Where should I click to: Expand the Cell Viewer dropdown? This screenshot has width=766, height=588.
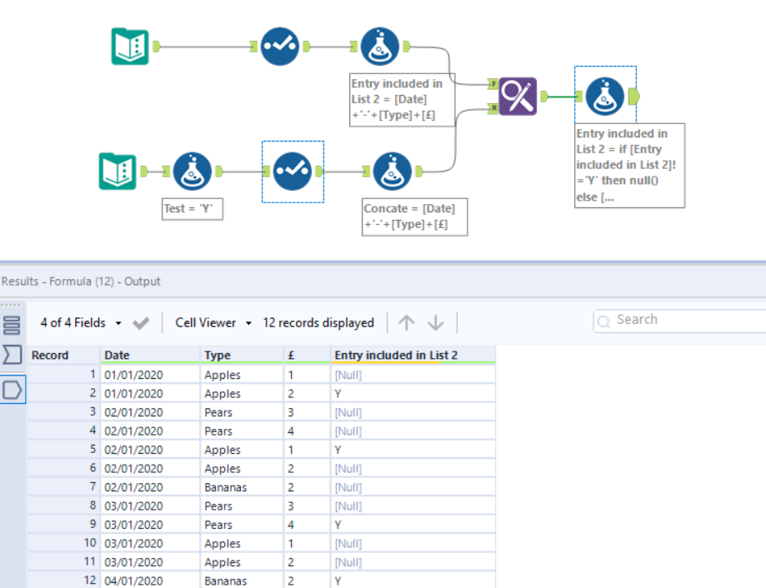pyautogui.click(x=213, y=323)
